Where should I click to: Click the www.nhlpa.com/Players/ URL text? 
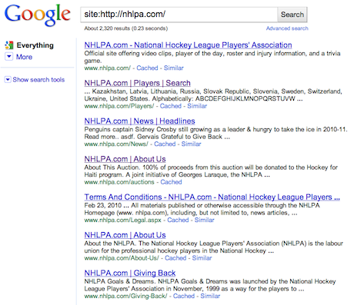[119, 106]
